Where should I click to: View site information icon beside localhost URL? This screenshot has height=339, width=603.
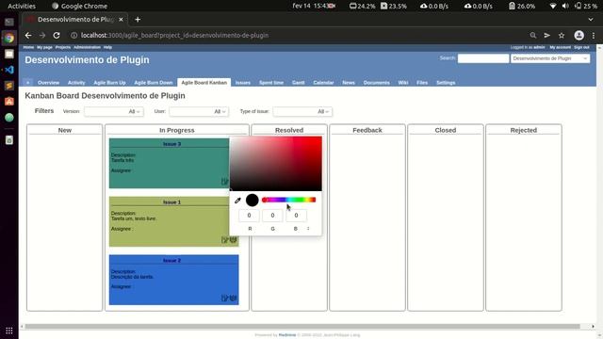click(73, 36)
